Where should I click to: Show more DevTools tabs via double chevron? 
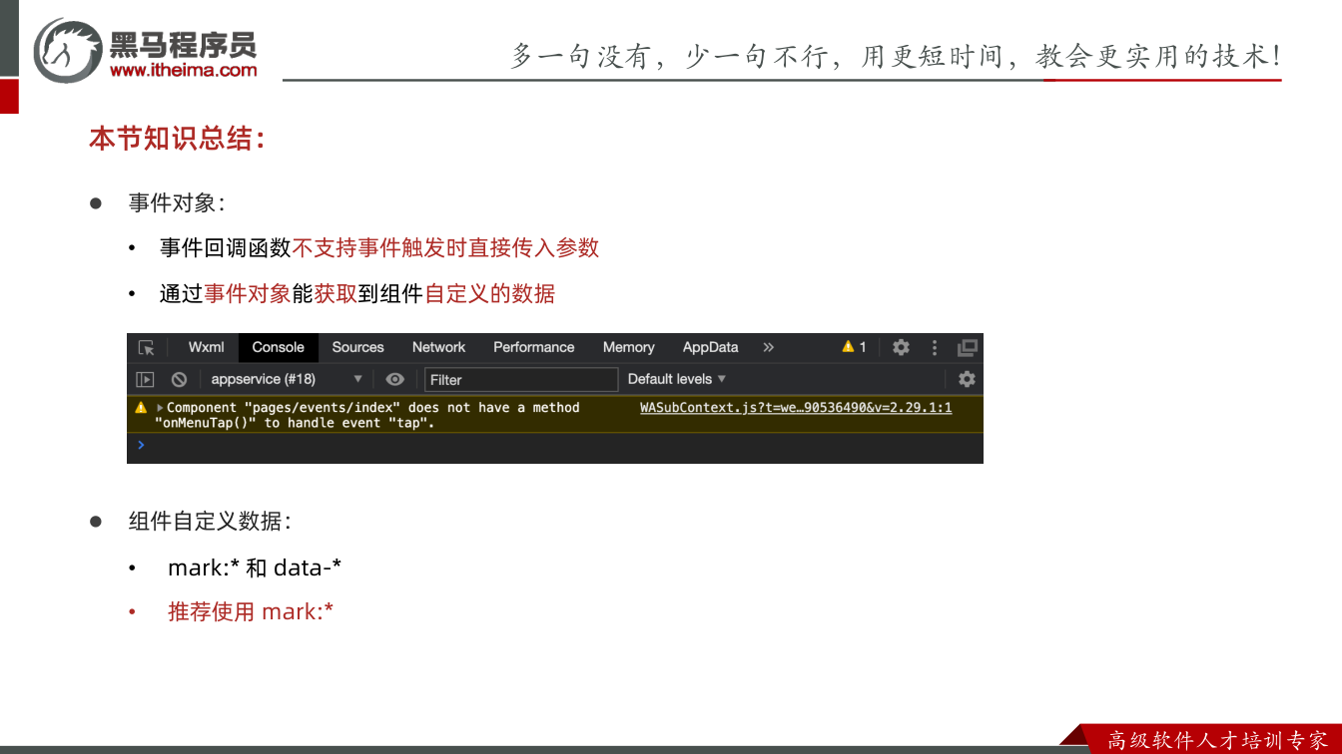pyautogui.click(x=768, y=347)
